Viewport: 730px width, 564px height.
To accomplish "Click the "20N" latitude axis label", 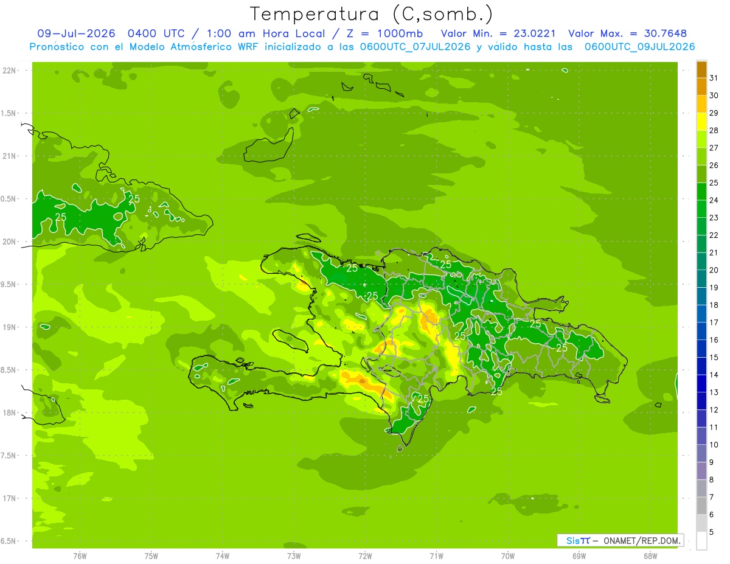I will (10, 242).
